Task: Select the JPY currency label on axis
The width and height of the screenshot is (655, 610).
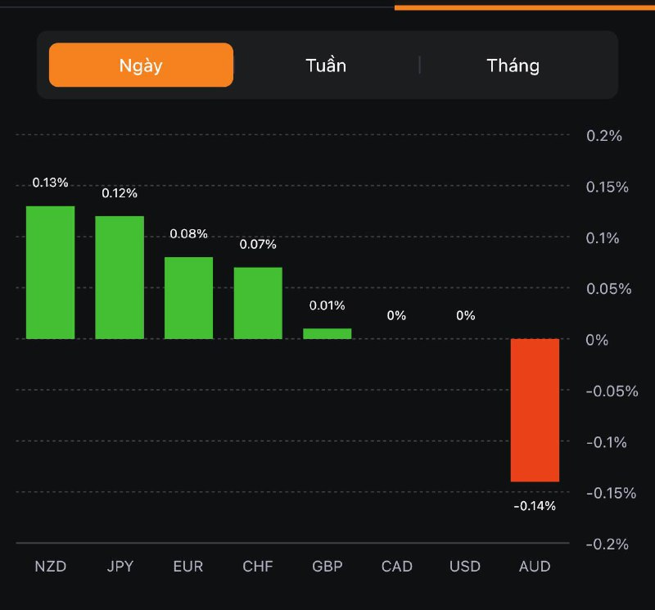Action: 120,567
